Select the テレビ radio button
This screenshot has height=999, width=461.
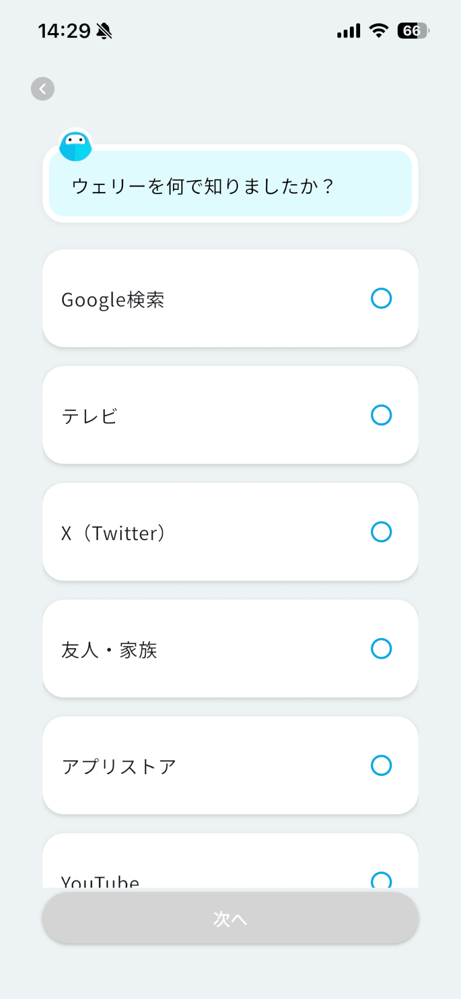(x=381, y=415)
